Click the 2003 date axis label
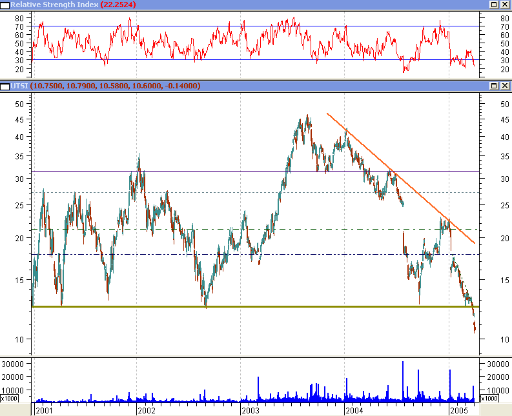This screenshot has height=416, width=512. coord(251,410)
